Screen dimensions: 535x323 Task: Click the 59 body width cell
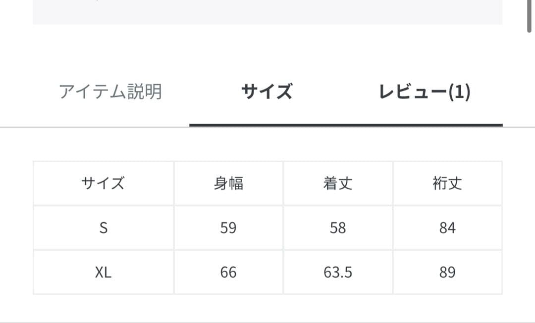[229, 228]
